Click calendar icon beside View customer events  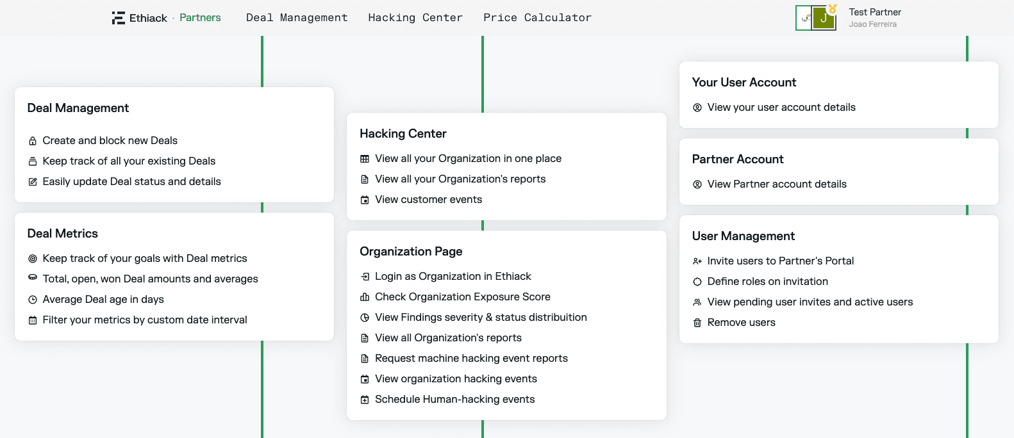point(365,200)
